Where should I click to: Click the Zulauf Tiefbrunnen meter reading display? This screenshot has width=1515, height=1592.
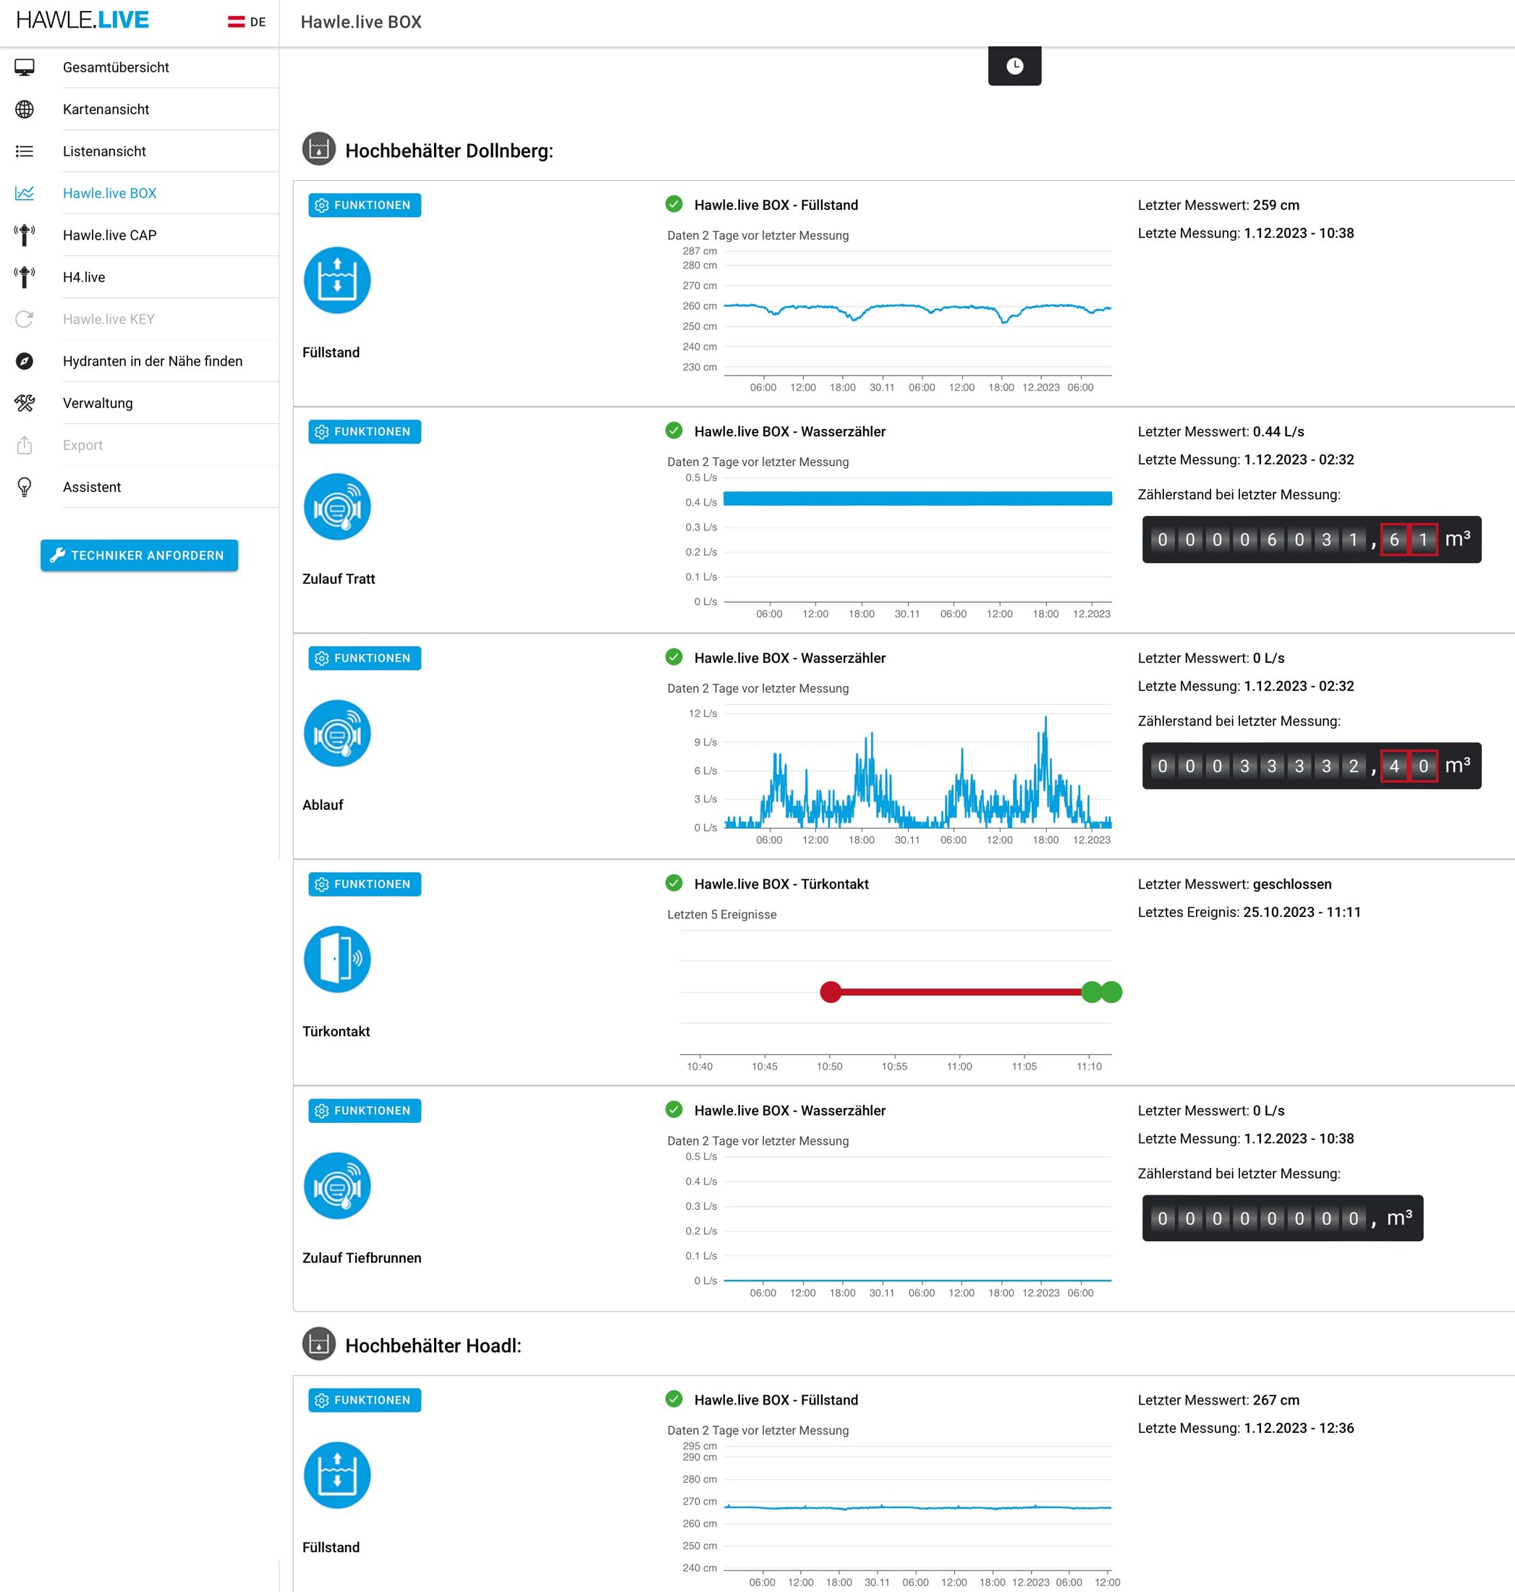pyautogui.click(x=1283, y=1218)
